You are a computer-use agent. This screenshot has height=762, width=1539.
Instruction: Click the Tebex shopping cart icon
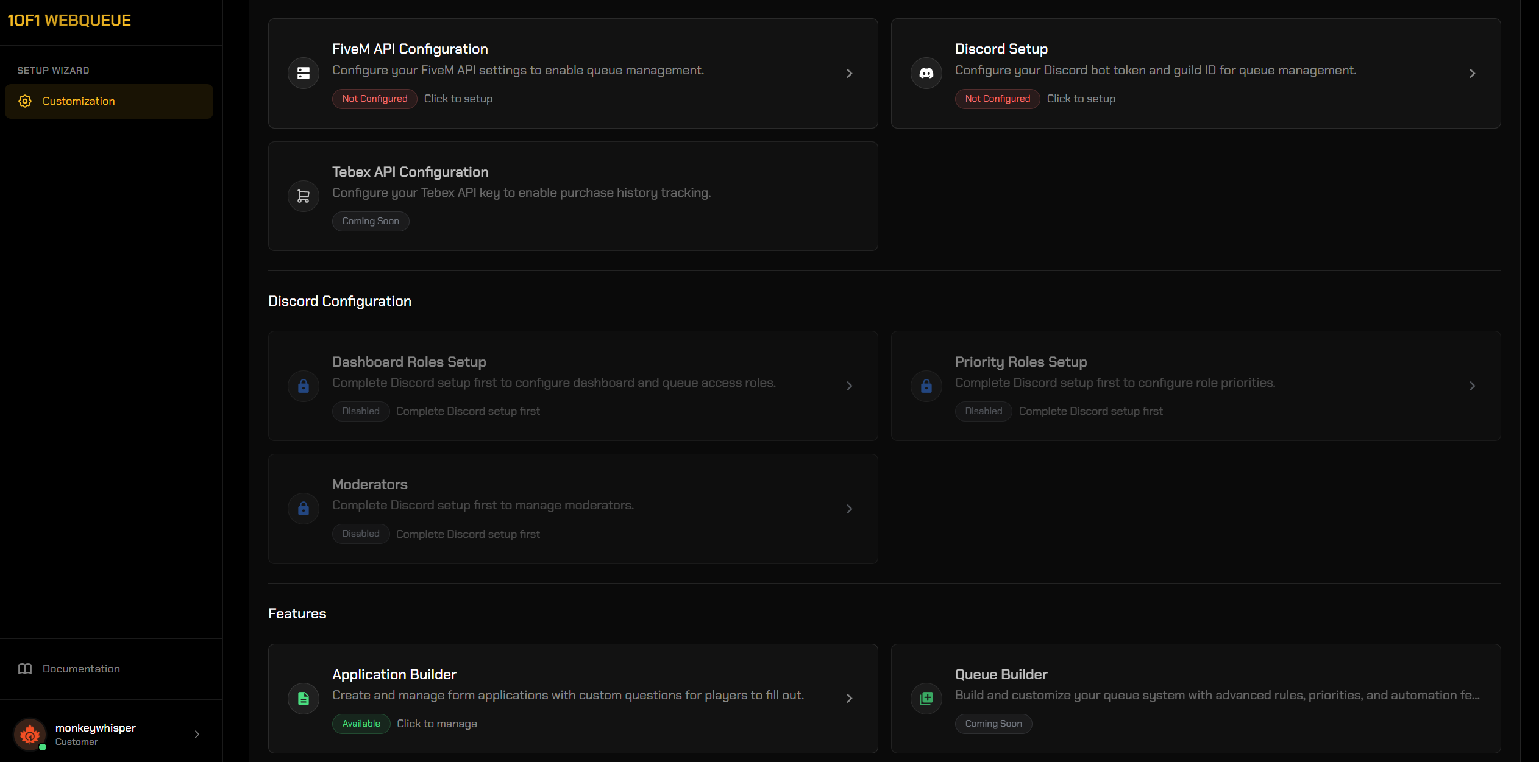pyautogui.click(x=304, y=196)
